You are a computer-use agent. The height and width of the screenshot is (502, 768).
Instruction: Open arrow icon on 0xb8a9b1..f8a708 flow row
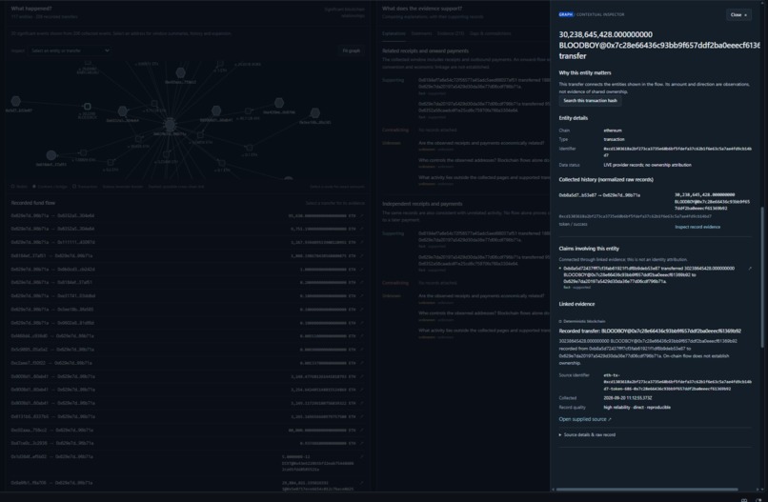361,483
